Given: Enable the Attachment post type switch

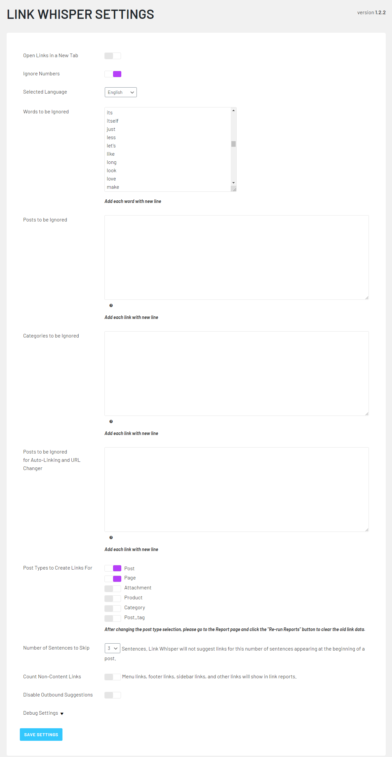Looking at the screenshot, I should [x=113, y=588].
